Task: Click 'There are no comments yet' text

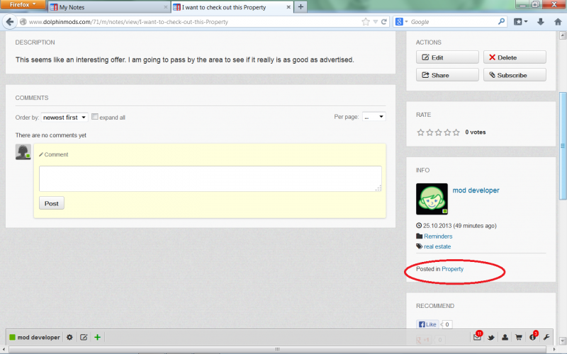Action: (50, 135)
